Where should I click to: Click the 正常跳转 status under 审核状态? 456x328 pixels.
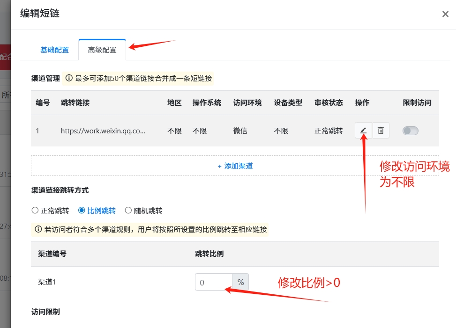[x=329, y=131]
